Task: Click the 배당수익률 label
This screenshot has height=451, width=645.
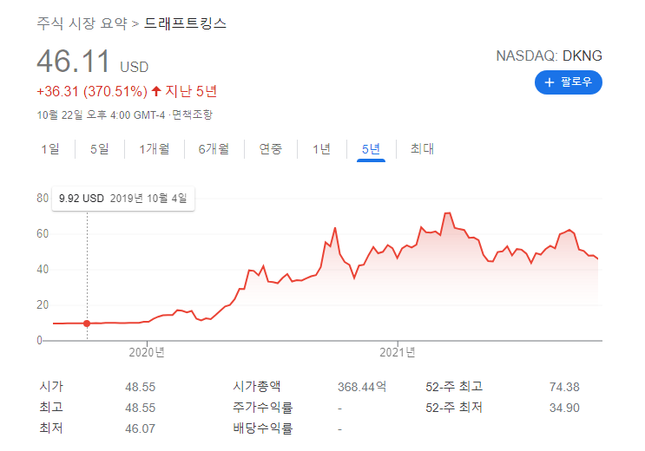Action: tap(262, 428)
